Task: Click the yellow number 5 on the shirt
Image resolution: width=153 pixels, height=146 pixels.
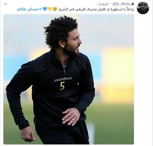Action: tap(62, 86)
